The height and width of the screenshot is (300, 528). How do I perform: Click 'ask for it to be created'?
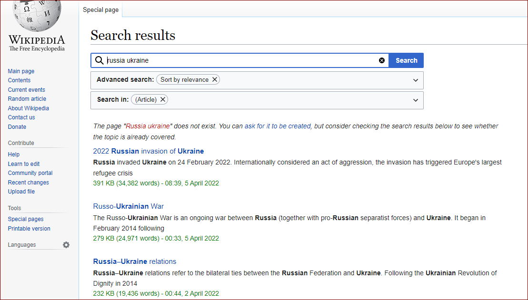[x=278, y=126]
